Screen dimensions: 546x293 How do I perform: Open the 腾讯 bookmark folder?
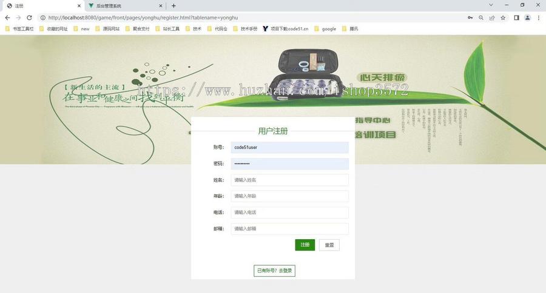coord(350,29)
